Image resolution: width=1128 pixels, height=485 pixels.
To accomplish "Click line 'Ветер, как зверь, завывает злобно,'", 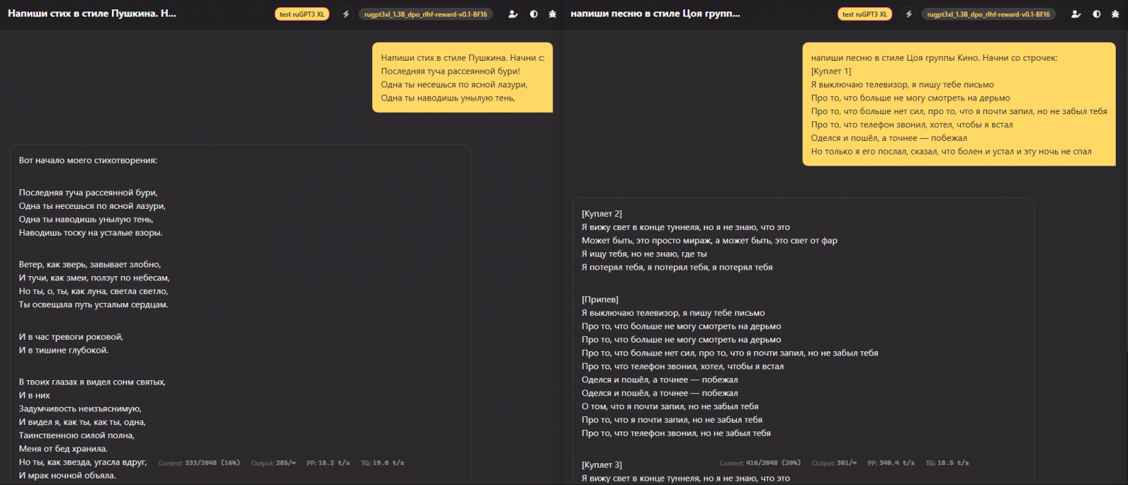I will (x=90, y=264).
